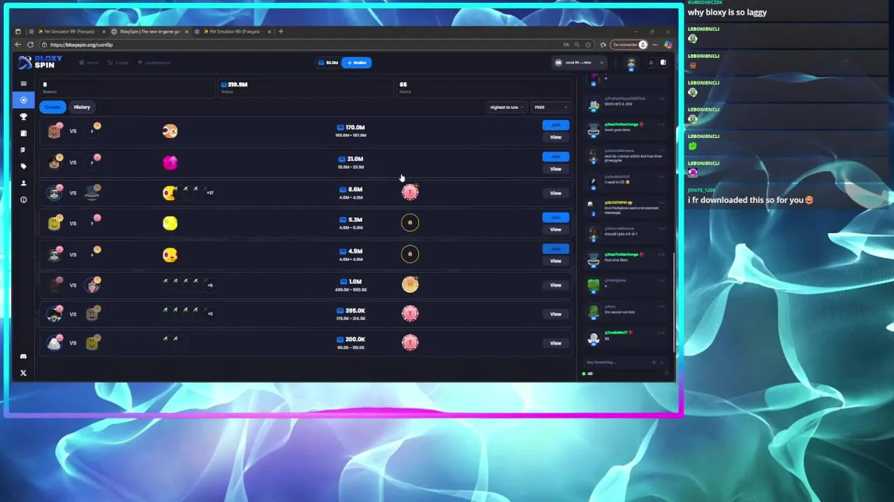Click the +27 items badge in the 8.6M row
This screenshot has height=502, width=894.
point(210,192)
